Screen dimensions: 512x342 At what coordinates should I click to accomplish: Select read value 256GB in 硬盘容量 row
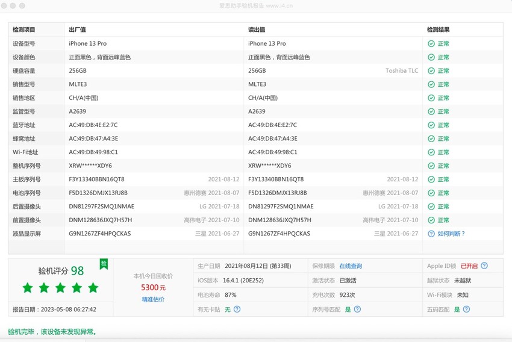tap(257, 70)
